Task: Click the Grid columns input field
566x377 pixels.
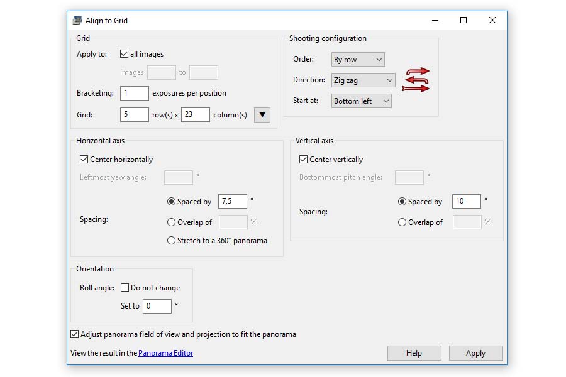Action: coord(196,114)
